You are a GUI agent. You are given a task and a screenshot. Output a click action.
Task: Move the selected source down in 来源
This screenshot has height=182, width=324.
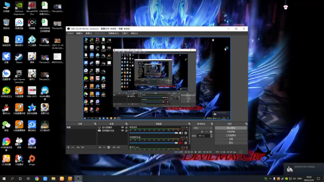point(119,147)
